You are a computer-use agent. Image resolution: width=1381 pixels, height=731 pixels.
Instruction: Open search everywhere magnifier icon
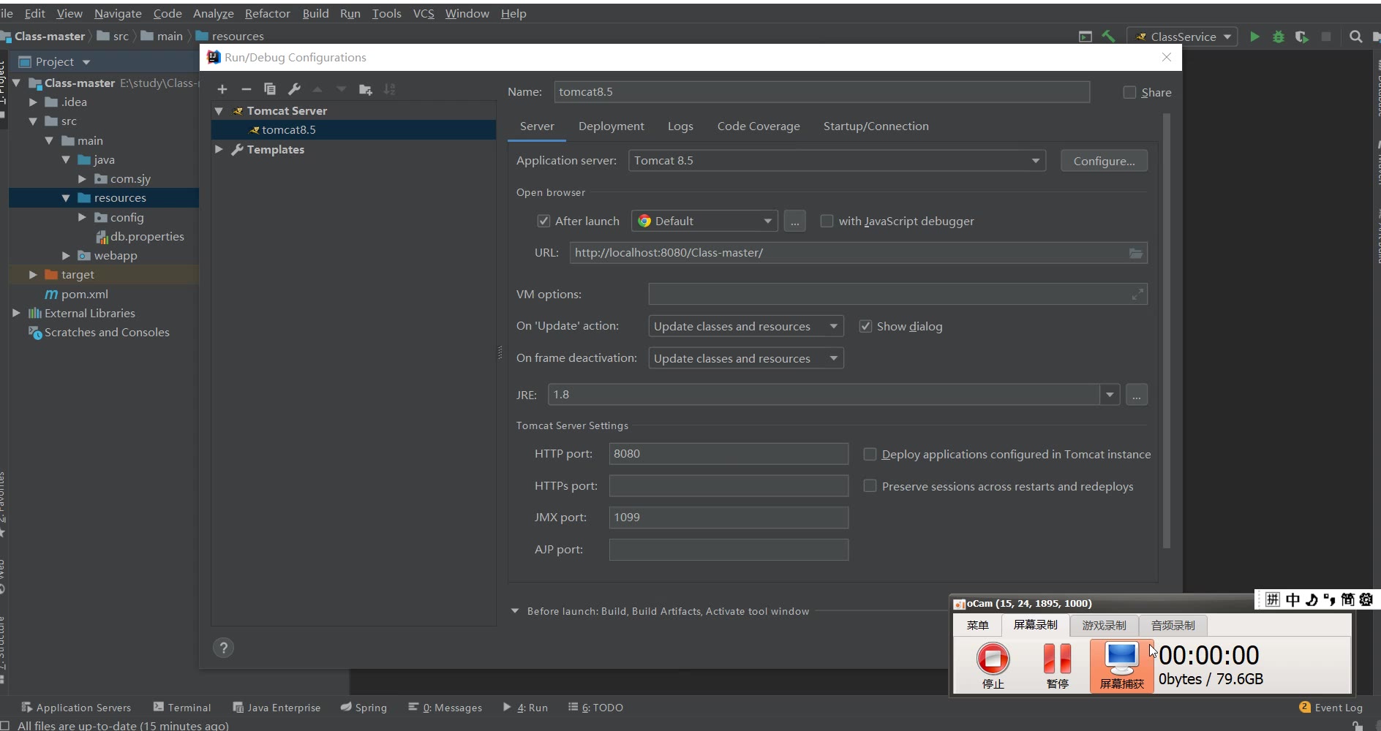click(x=1355, y=37)
